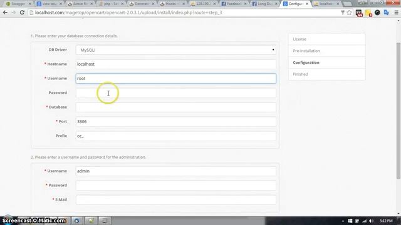401x225 pixels.
Task: Open Chrome hamburger menu
Action: 397,12
